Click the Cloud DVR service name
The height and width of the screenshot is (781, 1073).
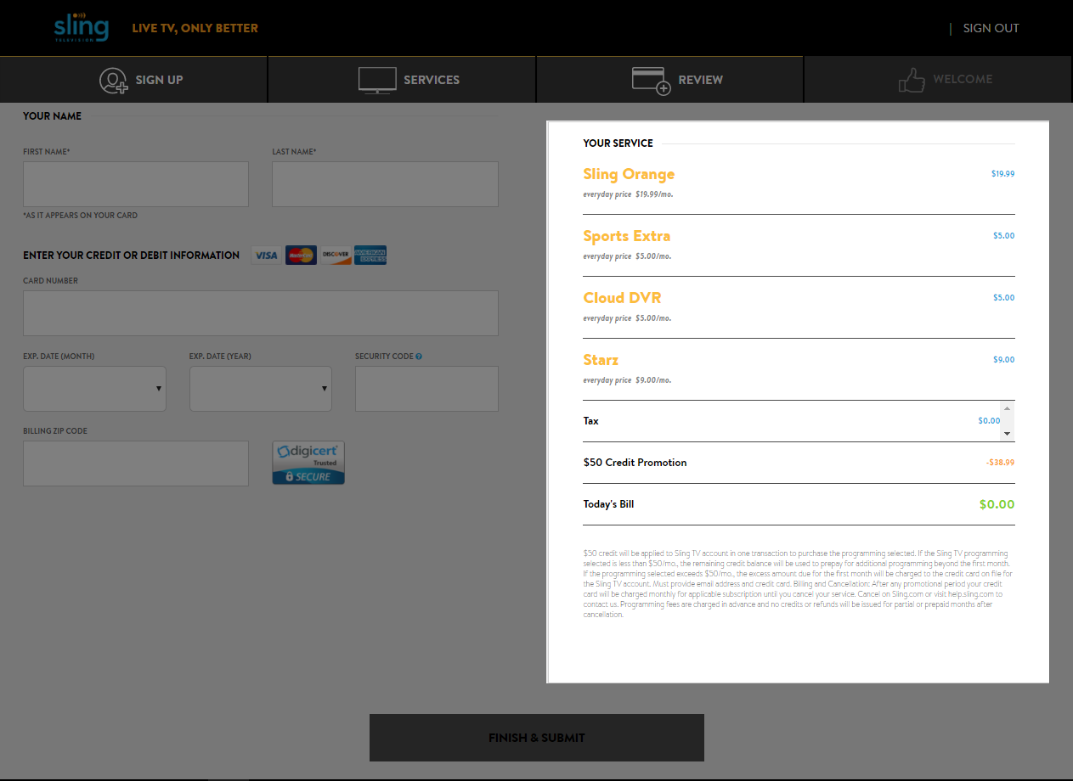coord(622,298)
